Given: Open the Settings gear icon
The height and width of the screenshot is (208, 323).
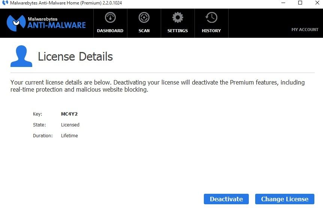Looking at the screenshot, I should [178, 18].
